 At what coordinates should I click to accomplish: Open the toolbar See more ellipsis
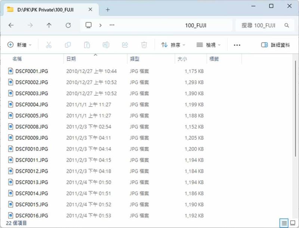[x=237, y=45]
